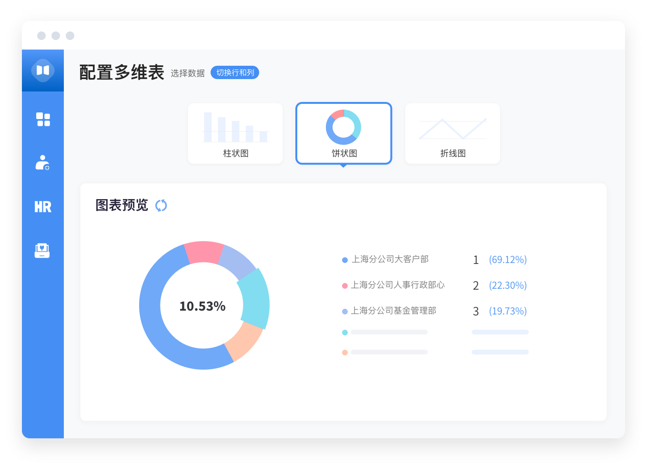Toggle the 上海分公司人事行政部心 legend item

coord(397,285)
